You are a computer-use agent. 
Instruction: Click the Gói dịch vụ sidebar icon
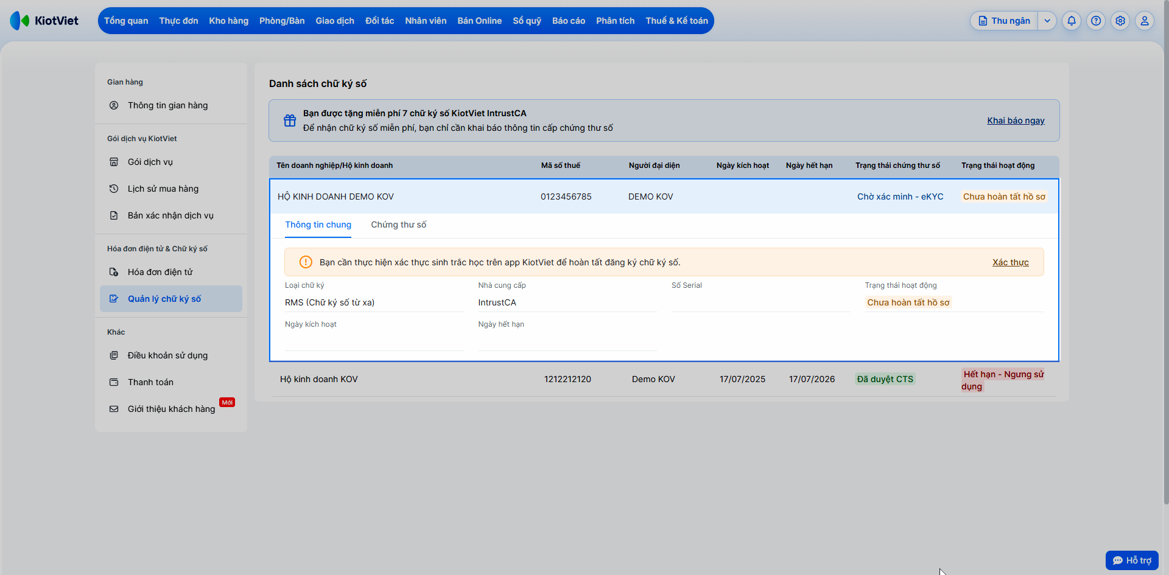click(x=114, y=162)
